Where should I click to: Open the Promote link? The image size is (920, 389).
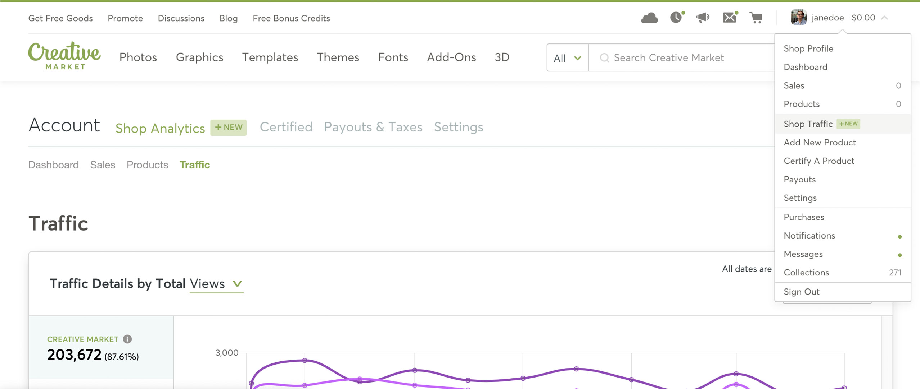click(125, 18)
